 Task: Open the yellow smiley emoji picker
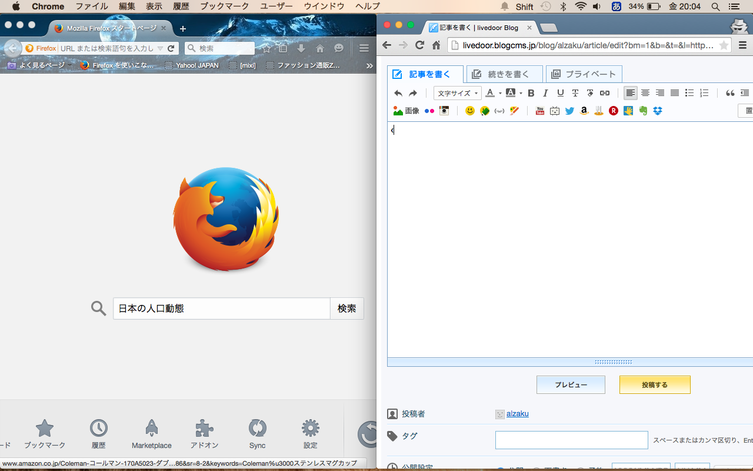[469, 111]
